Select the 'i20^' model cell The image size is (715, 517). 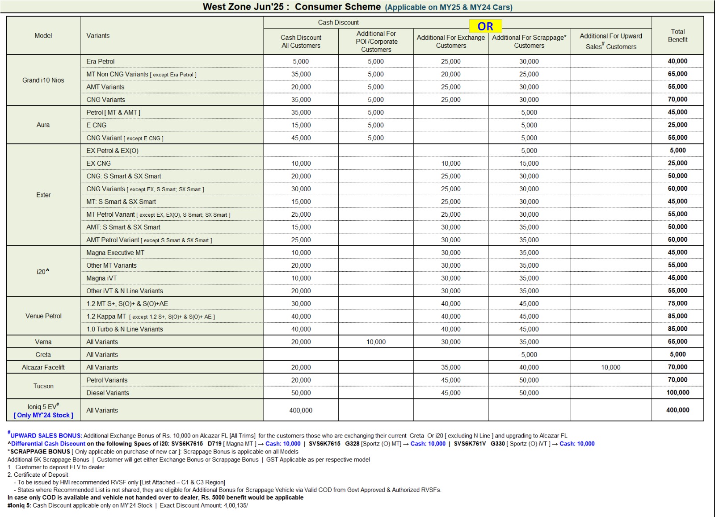point(43,272)
